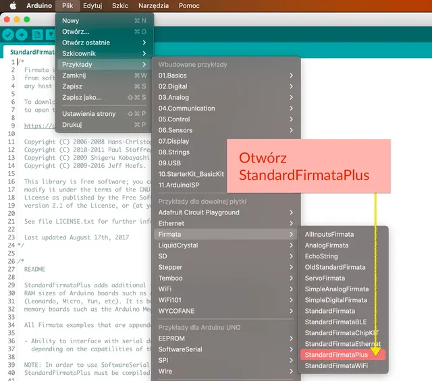Expand Szkicownik submenu
432x381 pixels.
coord(104,53)
